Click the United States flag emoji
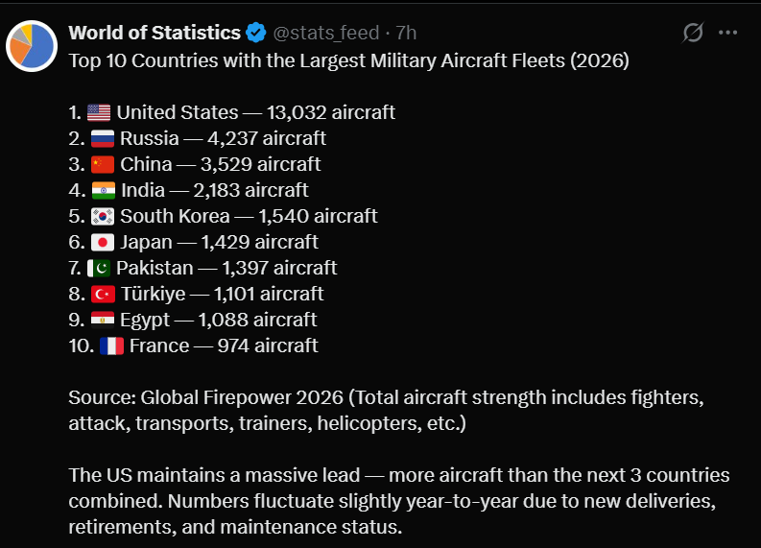 pyautogui.click(x=99, y=112)
